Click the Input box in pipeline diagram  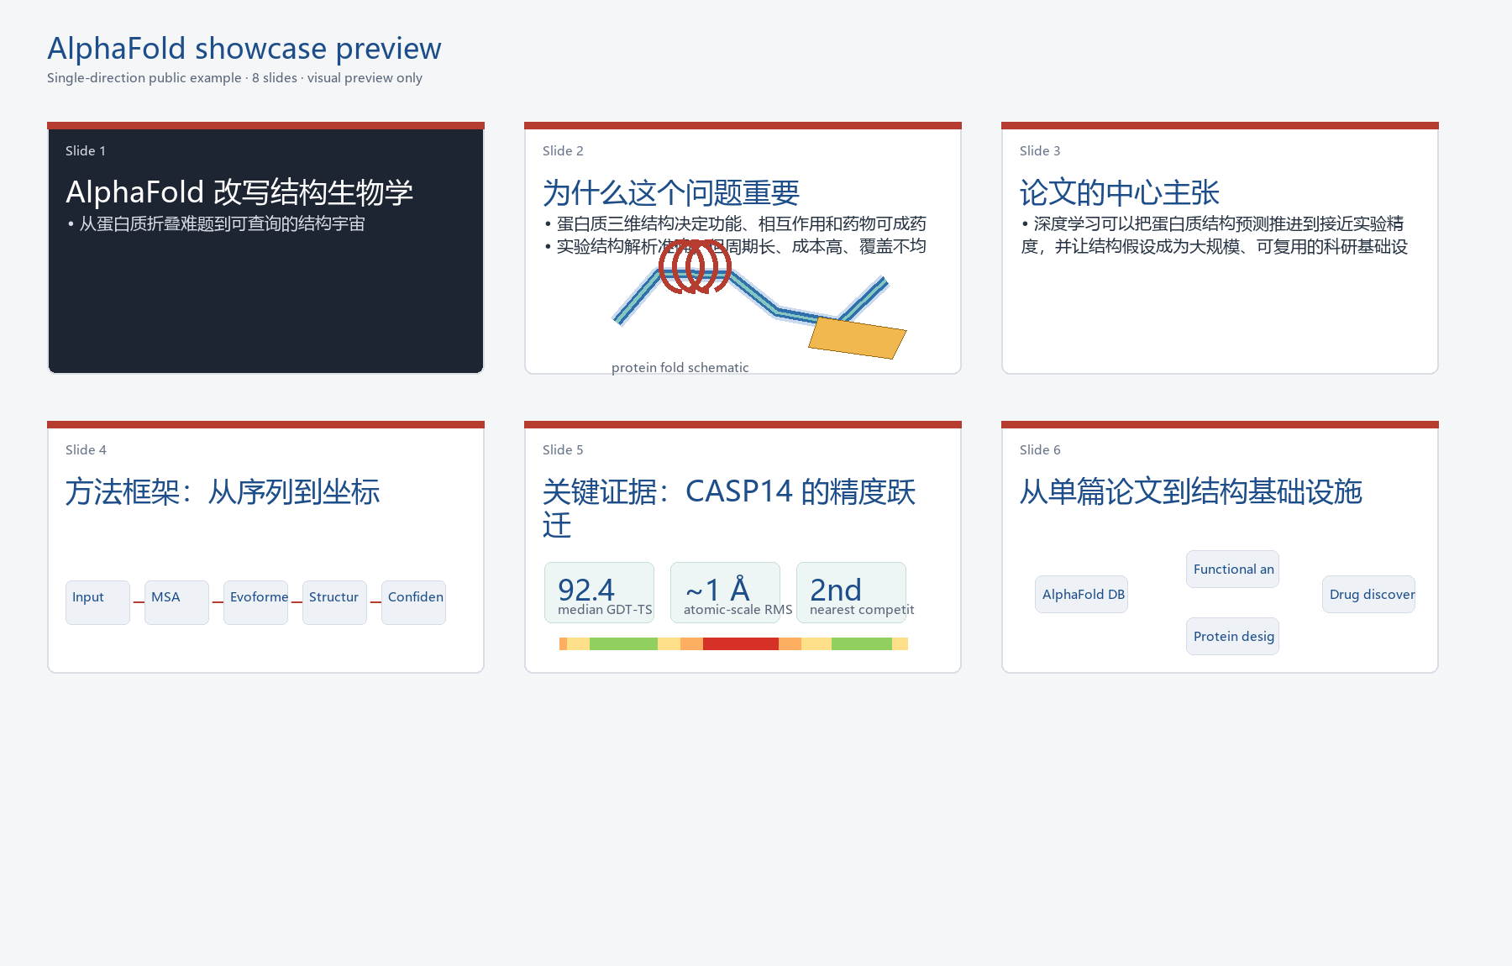[x=97, y=602]
